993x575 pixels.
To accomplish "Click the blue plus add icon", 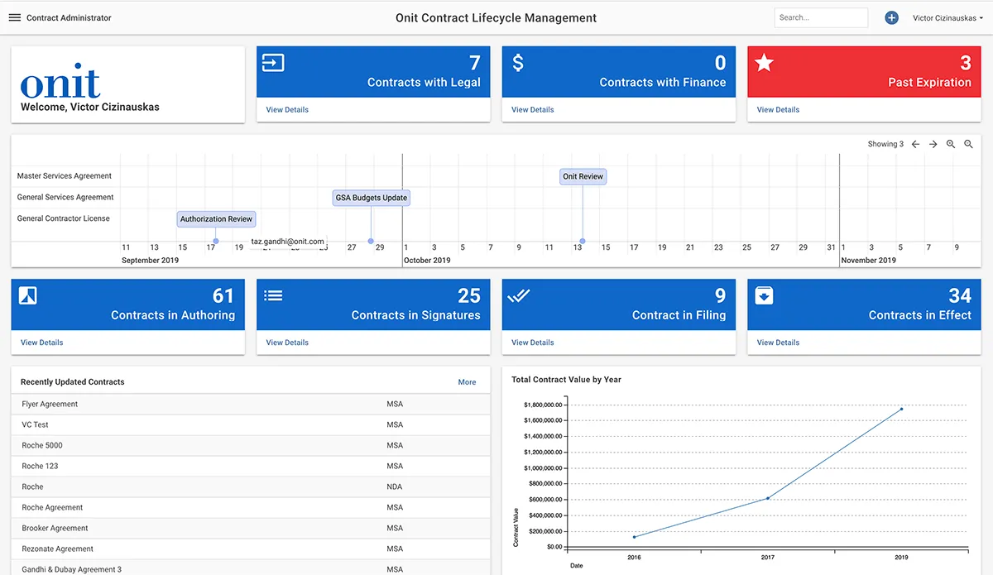I will [891, 17].
